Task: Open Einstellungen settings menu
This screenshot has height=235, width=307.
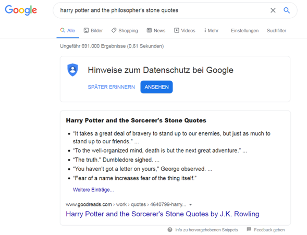Action: click(x=245, y=31)
